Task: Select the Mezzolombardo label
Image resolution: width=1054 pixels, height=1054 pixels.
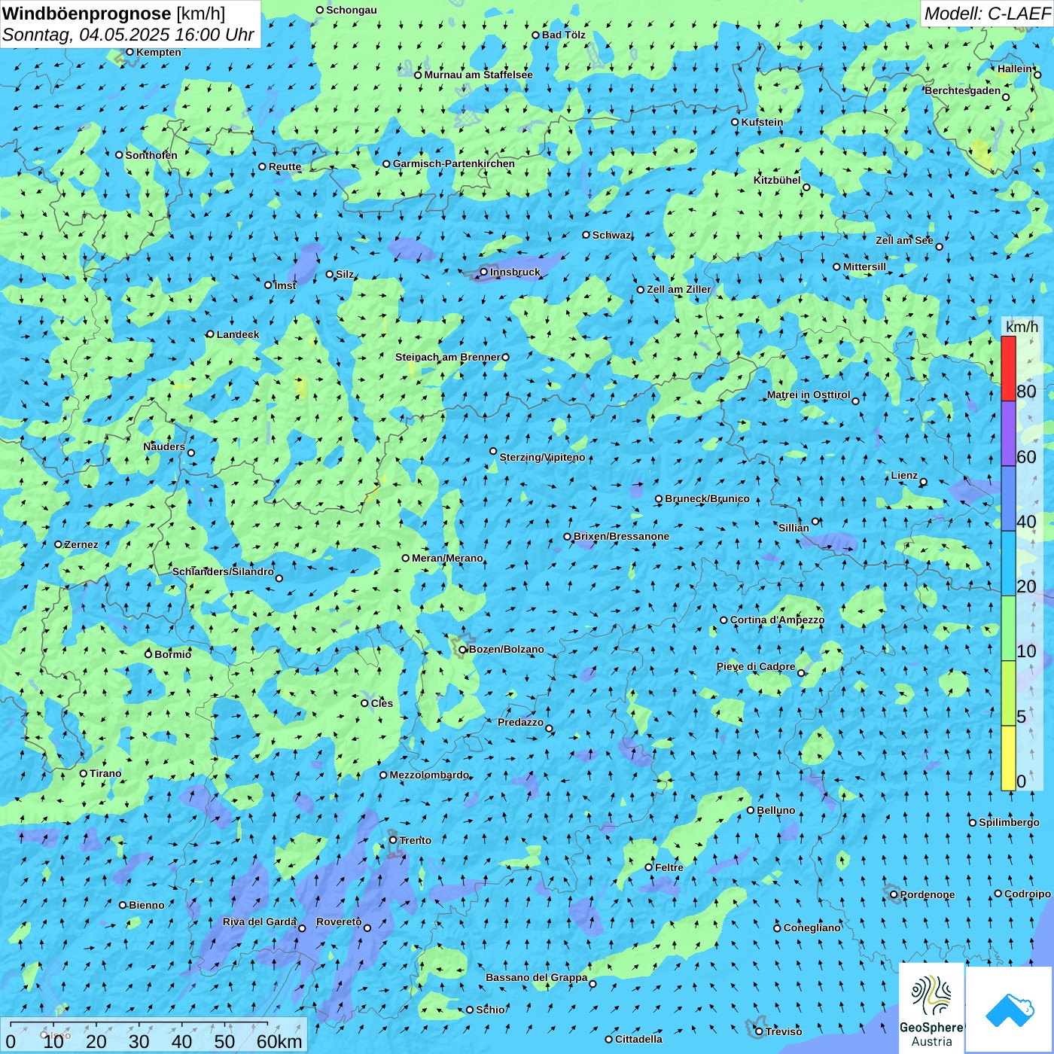Action: (429, 775)
